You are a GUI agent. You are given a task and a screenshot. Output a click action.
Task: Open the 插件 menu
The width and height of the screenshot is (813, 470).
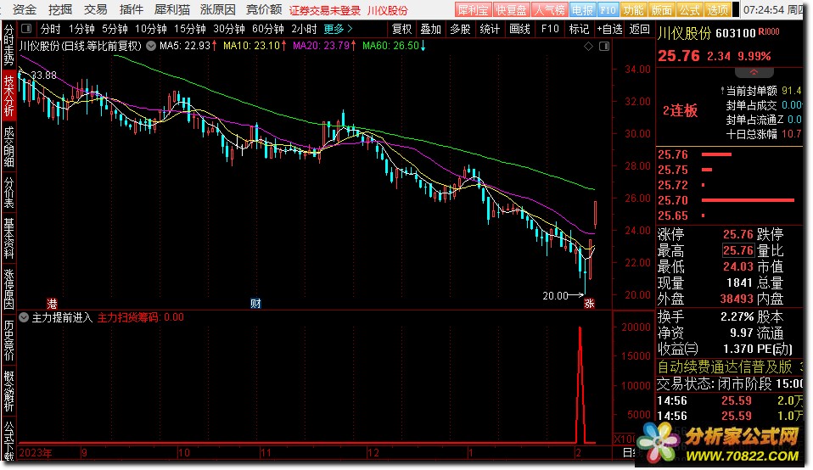click(132, 9)
